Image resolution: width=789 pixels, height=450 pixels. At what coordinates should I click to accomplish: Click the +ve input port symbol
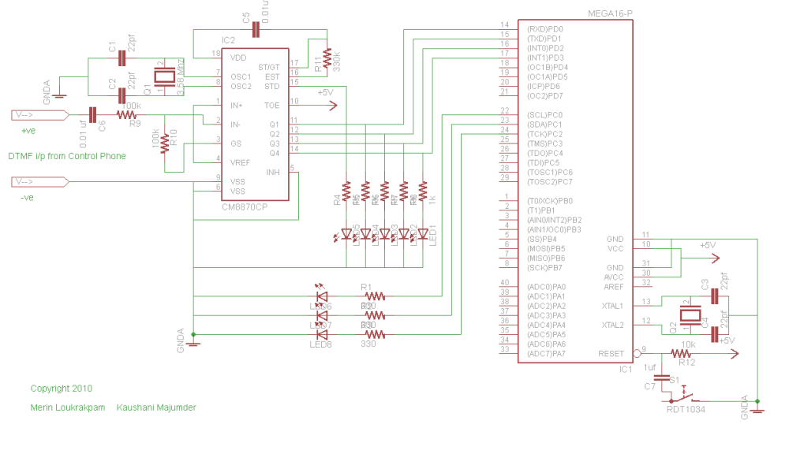[x=40, y=115]
